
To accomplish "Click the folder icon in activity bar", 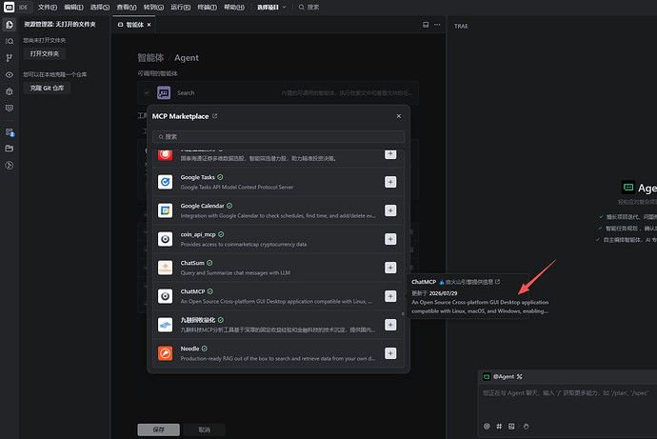I will 10,149.
